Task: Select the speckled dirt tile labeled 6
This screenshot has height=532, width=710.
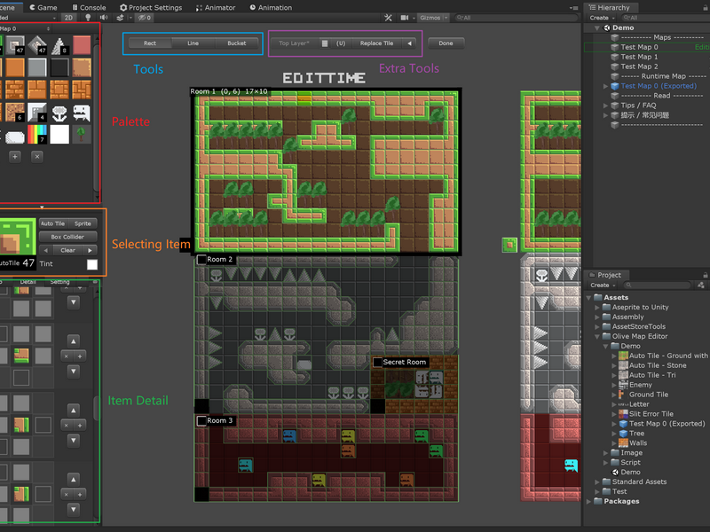Action: click(x=15, y=113)
